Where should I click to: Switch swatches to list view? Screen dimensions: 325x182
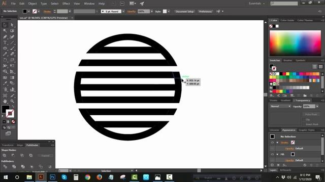(x=315, y=66)
